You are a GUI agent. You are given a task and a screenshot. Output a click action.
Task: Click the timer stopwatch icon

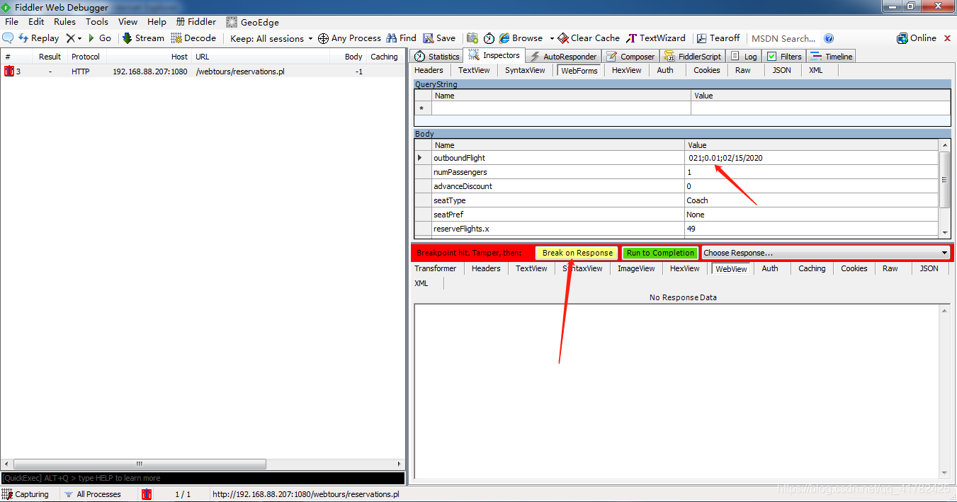489,38
